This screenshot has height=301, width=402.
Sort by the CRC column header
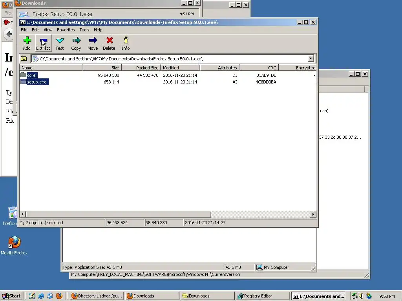point(259,67)
